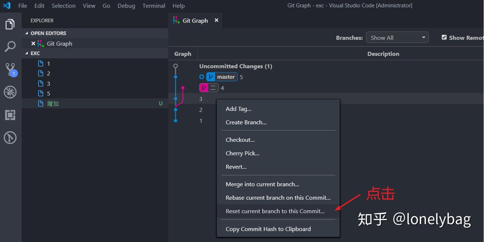
Task: Open the Go menu
Action: [x=107, y=6]
